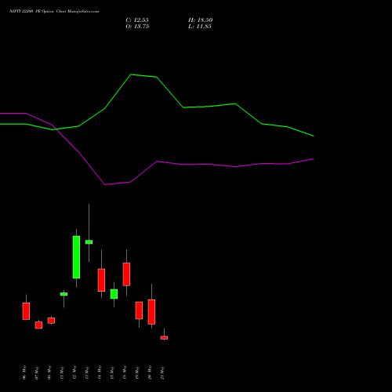Click the 19 May date label
Screen dimensions: 392x392
pyautogui.click(x=137, y=372)
